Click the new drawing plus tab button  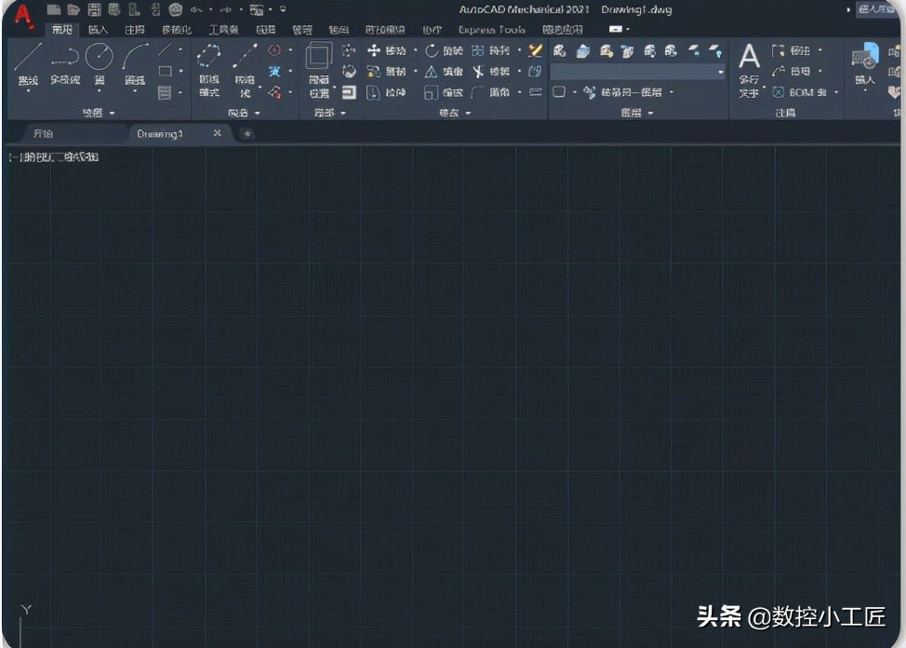246,134
